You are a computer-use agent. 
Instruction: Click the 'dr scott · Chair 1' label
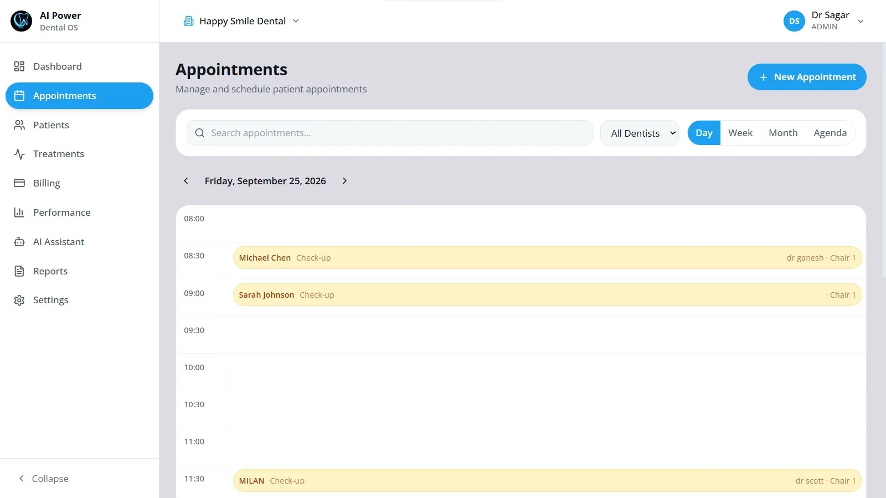click(x=826, y=481)
